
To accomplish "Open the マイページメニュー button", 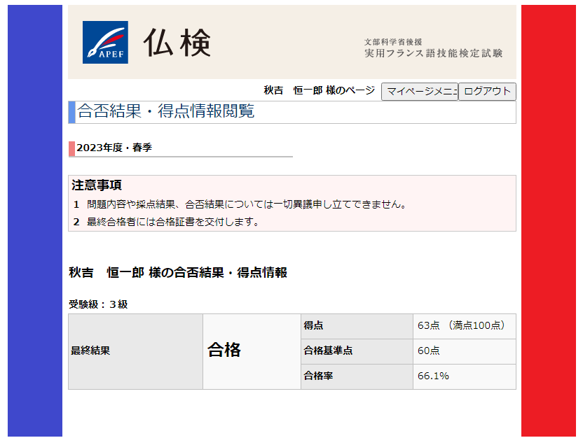I will coord(419,92).
